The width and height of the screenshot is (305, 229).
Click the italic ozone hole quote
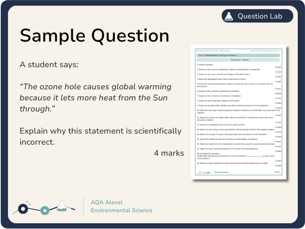tap(96, 98)
